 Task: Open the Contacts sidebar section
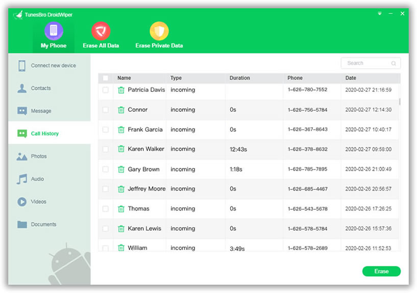40,88
